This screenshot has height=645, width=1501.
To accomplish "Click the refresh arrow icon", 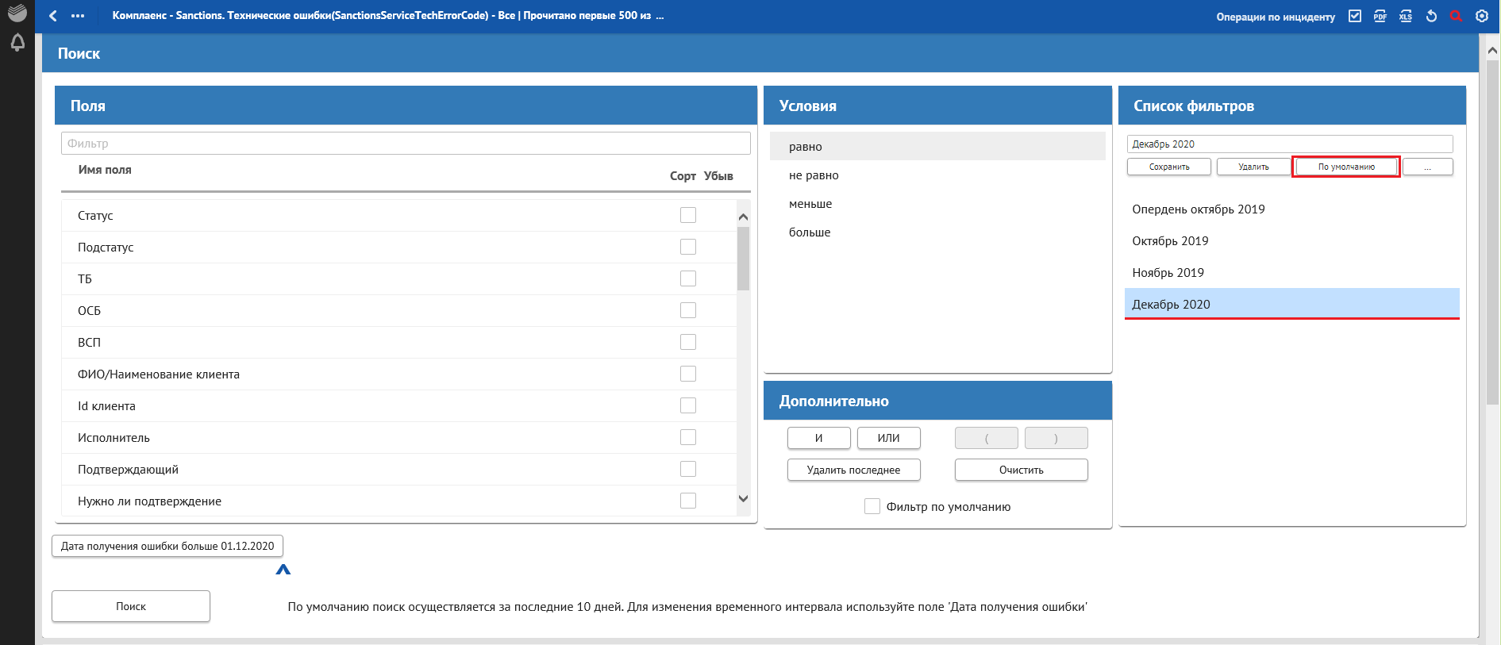I will click(x=1431, y=16).
